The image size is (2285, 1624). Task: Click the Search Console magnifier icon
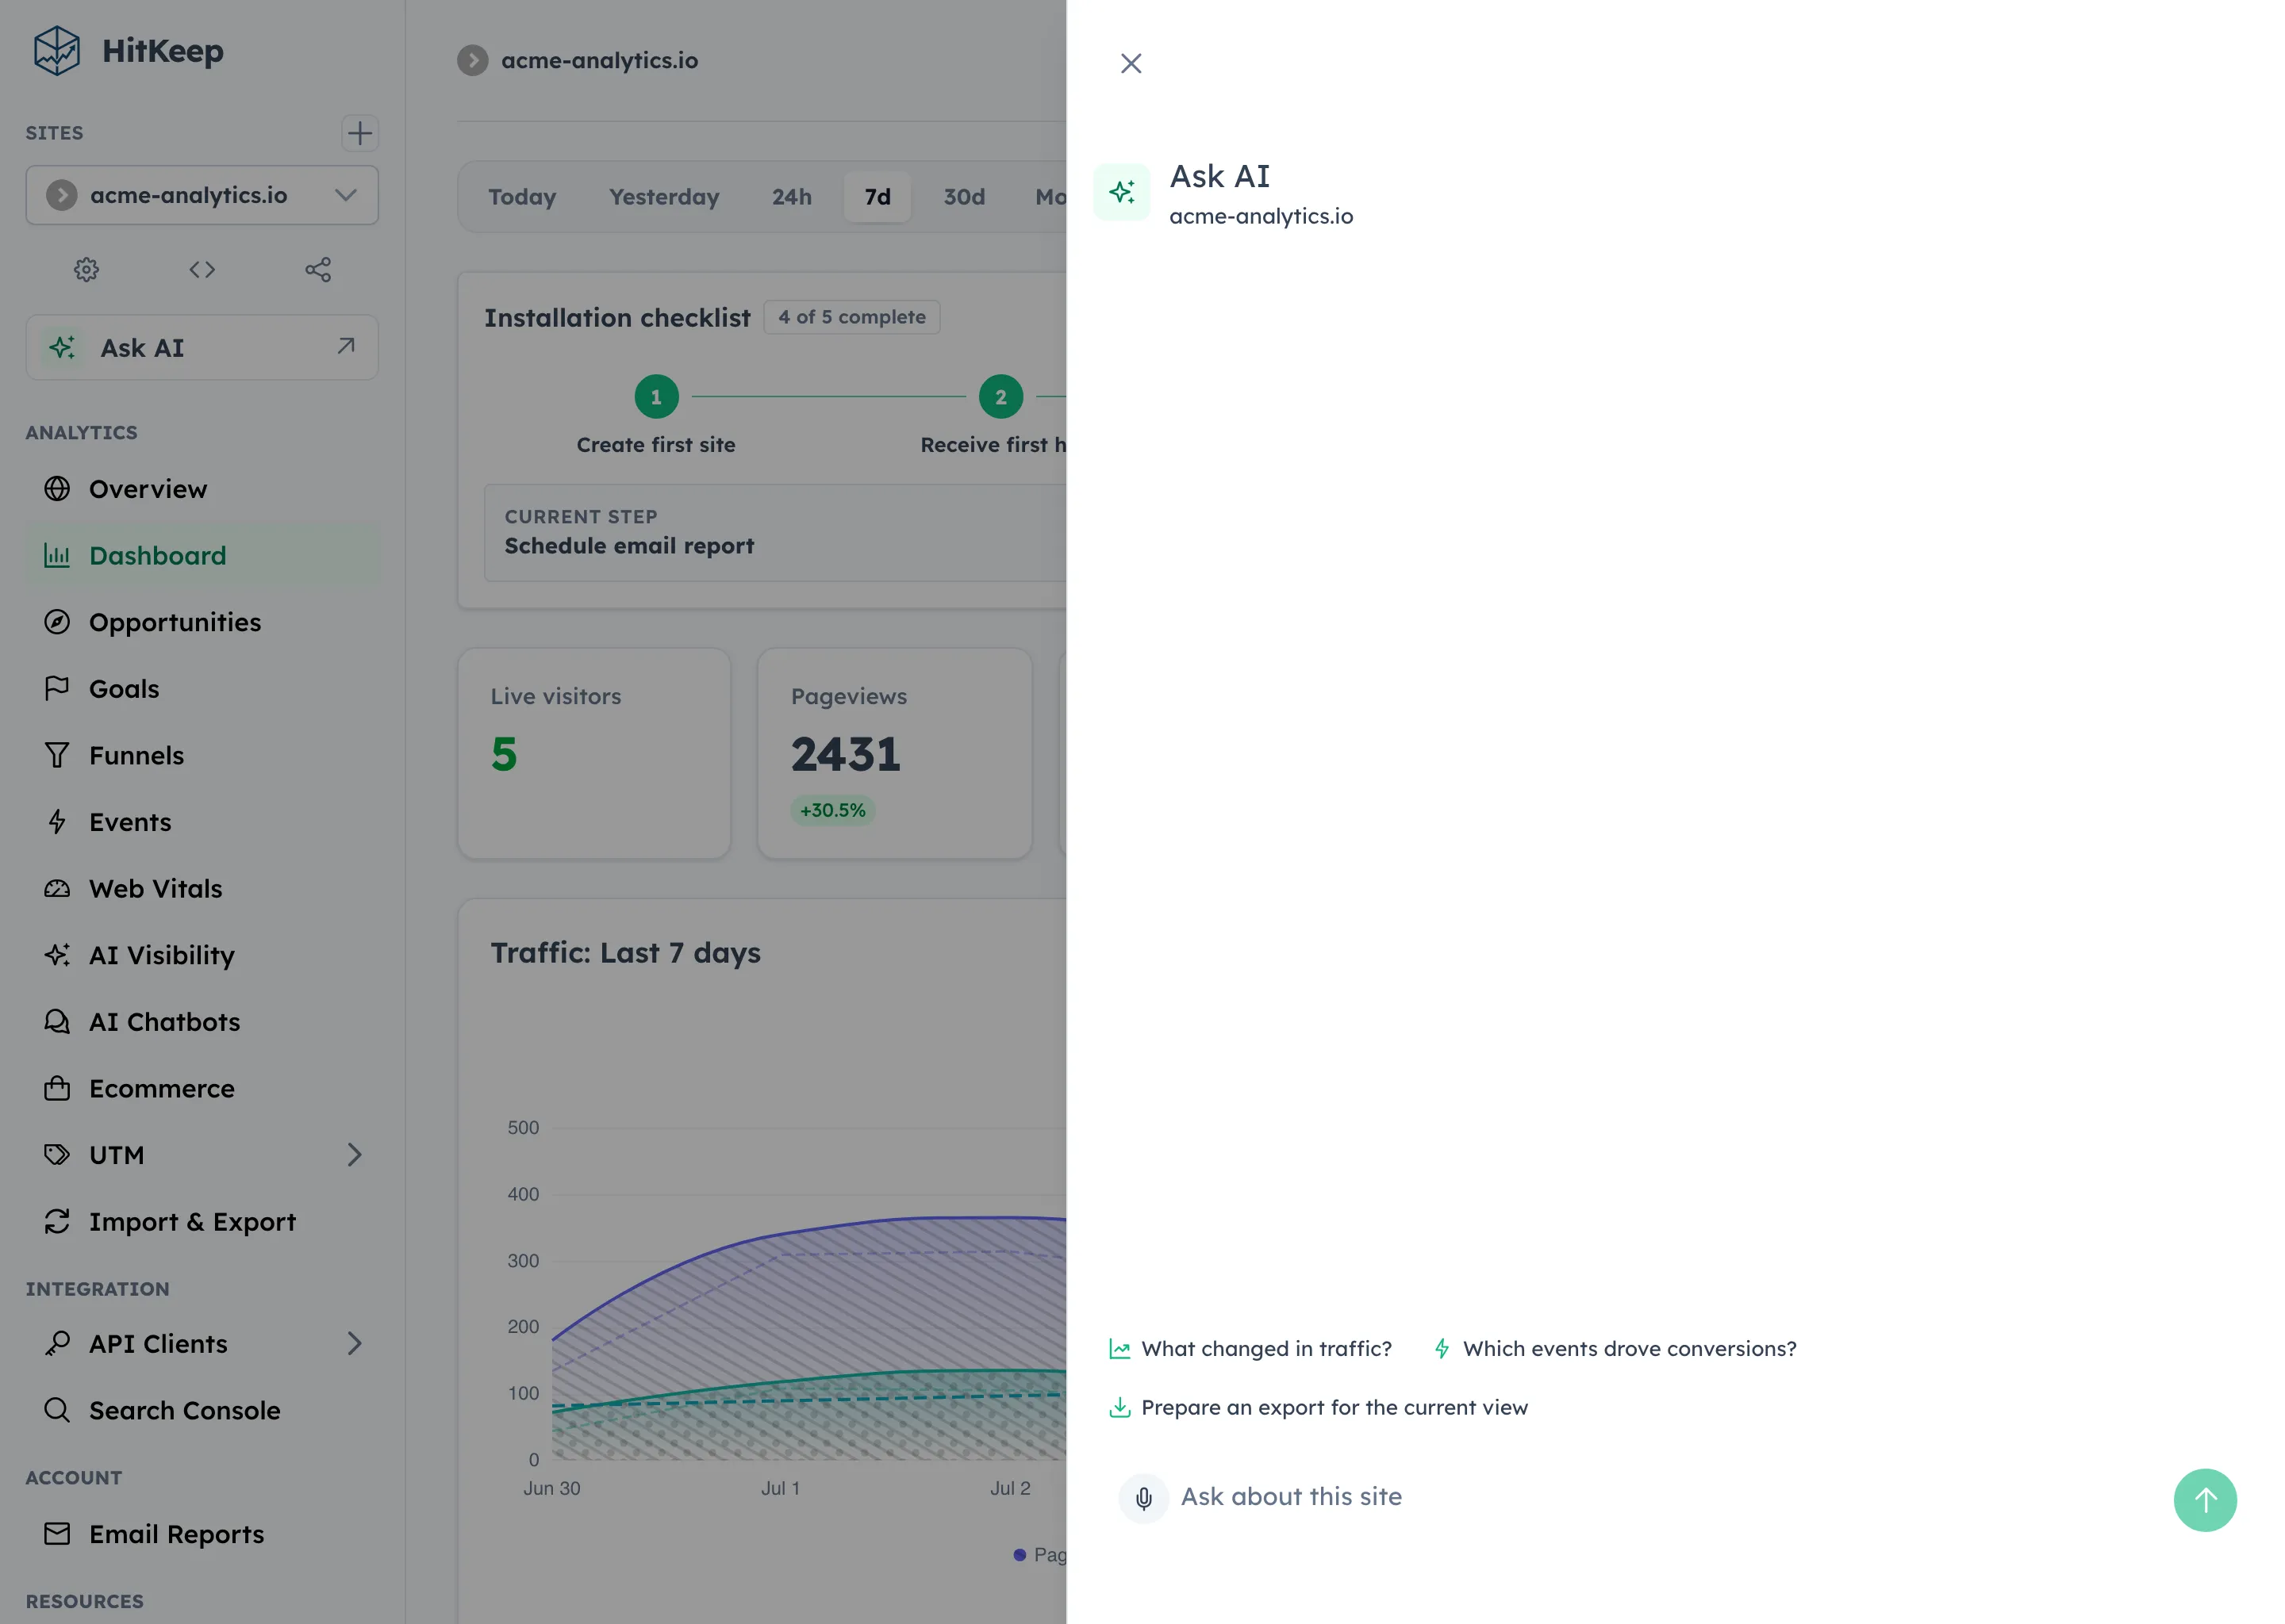tap(57, 1410)
